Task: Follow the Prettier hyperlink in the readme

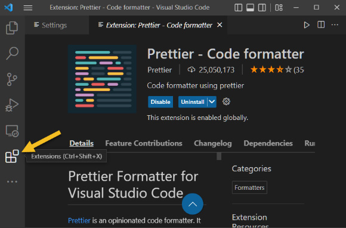Action: 79,220
